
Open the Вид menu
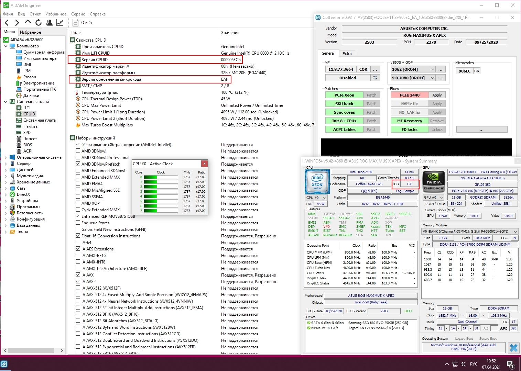pos(21,14)
